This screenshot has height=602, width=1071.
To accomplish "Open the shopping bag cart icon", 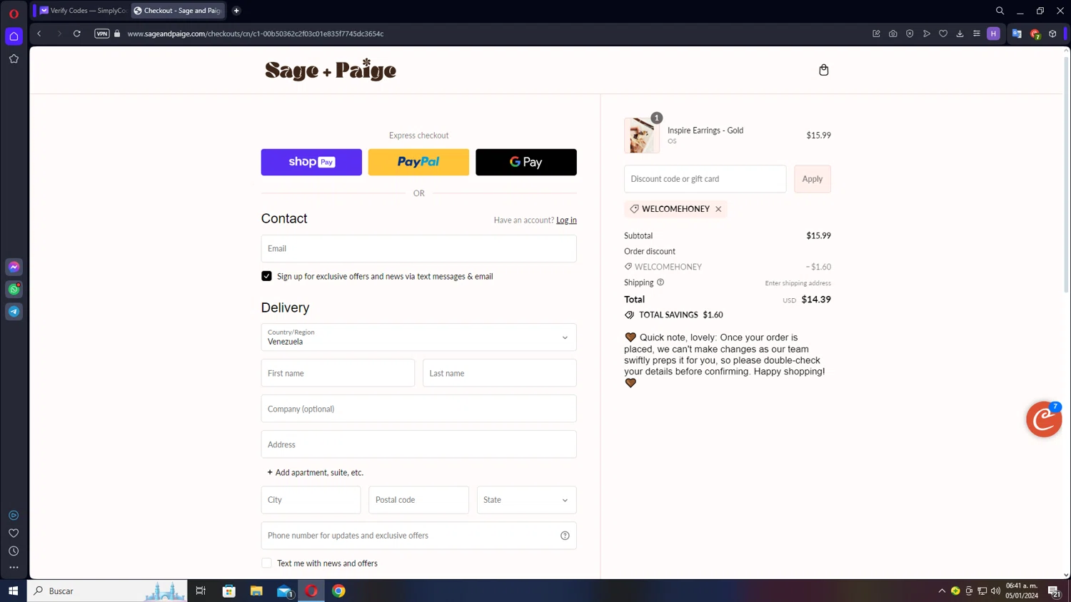I will 823,70.
